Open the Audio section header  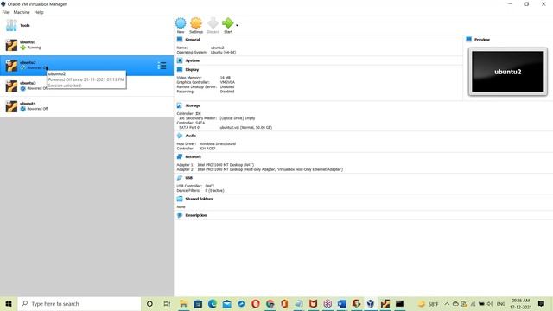(191, 136)
